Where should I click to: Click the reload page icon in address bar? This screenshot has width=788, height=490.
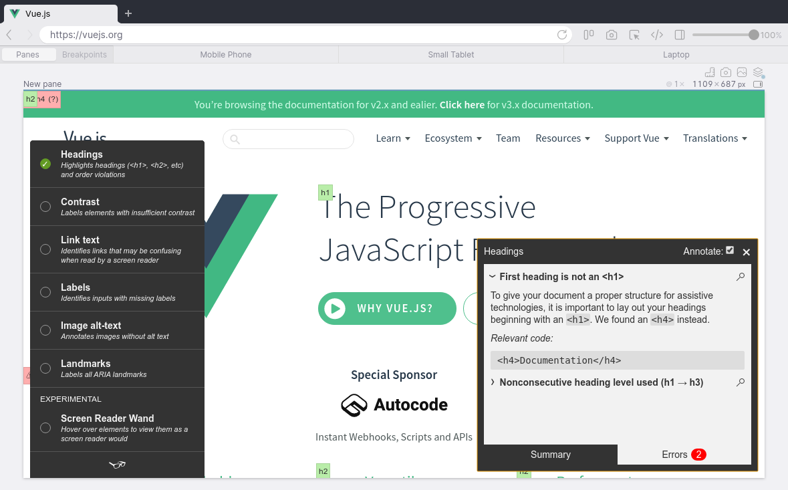(x=562, y=35)
